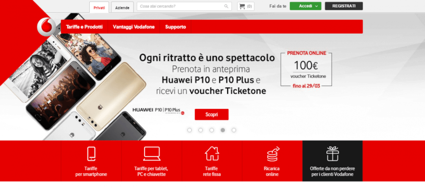Open the Tariffe e Prodotti menu
Screen dimensions: 425x191
pyautogui.click(x=85, y=27)
